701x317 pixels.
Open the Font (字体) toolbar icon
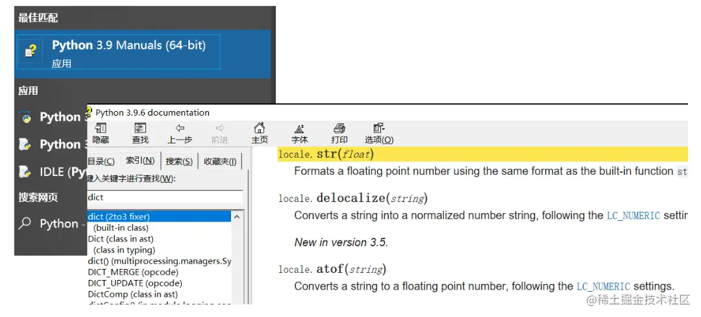[299, 129]
